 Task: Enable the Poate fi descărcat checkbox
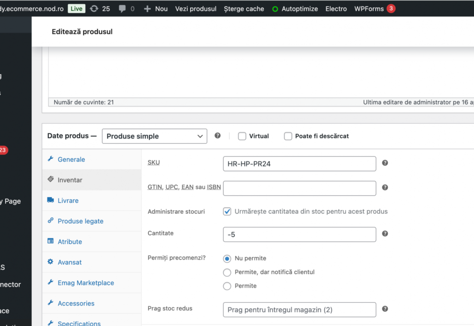[x=288, y=136]
